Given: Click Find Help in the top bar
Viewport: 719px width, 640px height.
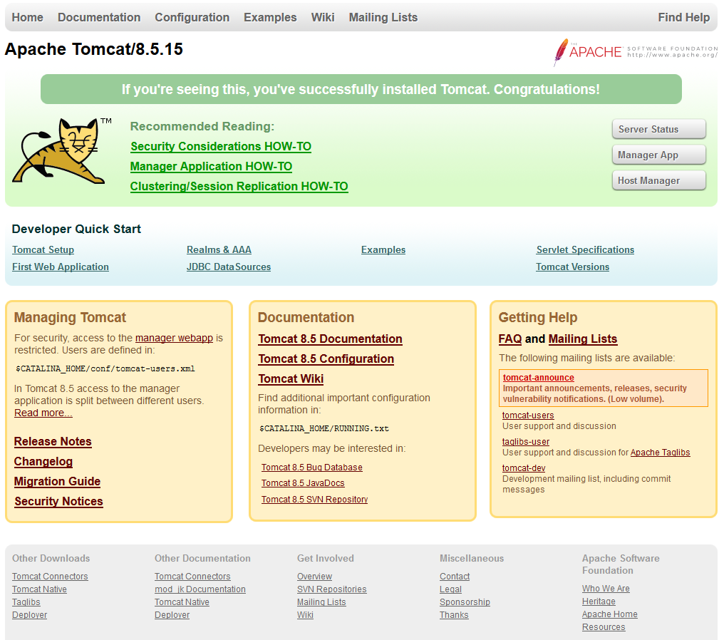Looking at the screenshot, I should 683,17.
